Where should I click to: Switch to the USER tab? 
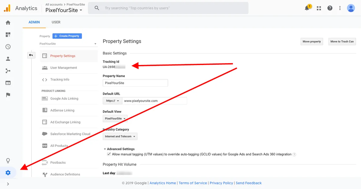click(56, 22)
